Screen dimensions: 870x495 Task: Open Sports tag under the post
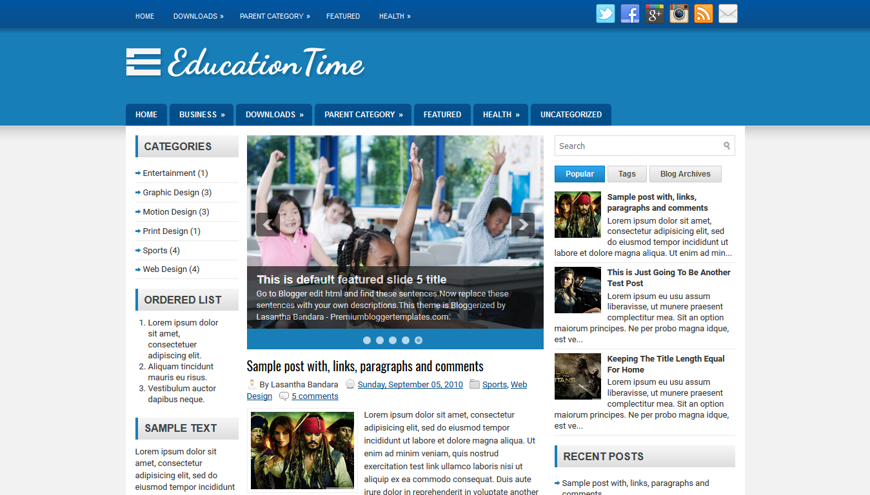(x=495, y=384)
